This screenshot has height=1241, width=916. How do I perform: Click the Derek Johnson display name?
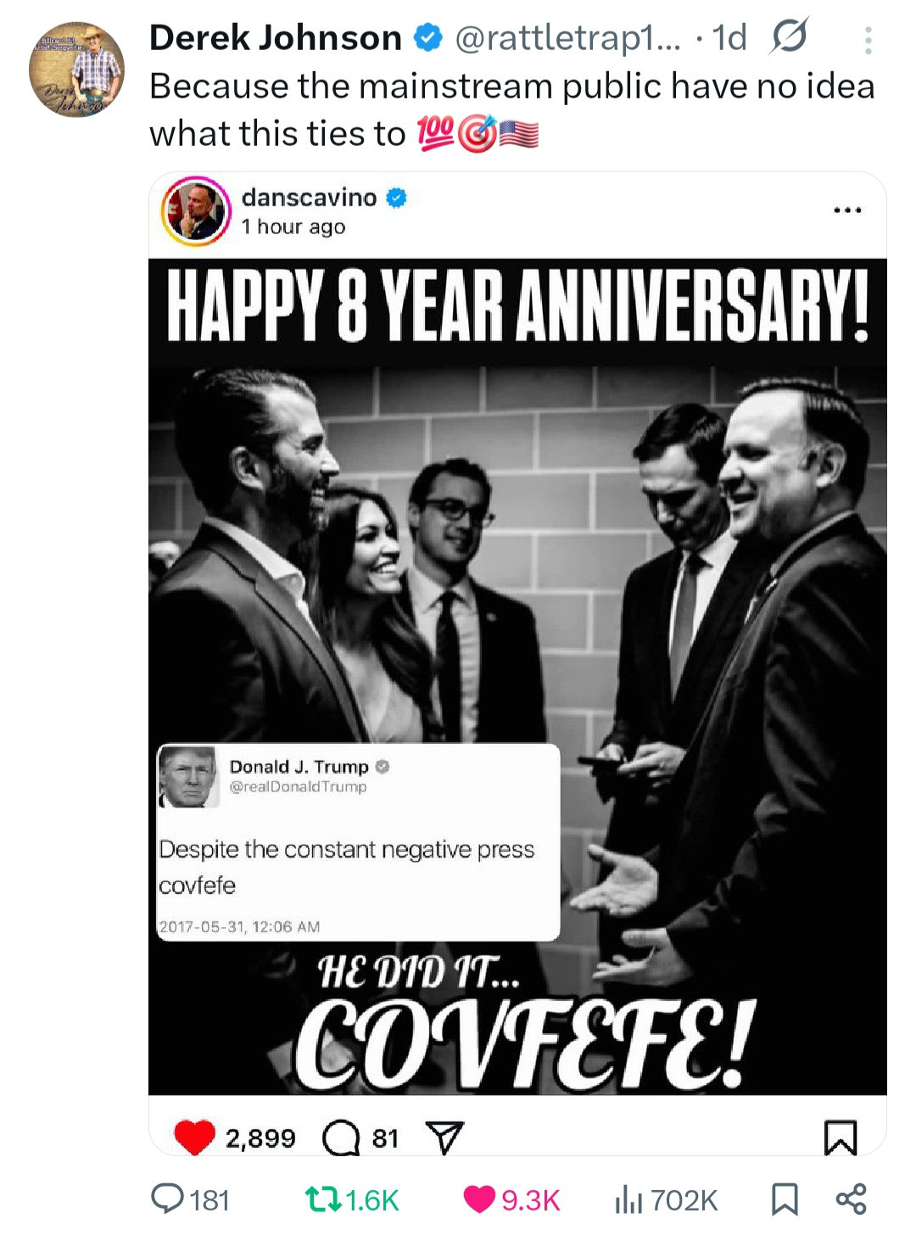pyautogui.click(x=275, y=38)
